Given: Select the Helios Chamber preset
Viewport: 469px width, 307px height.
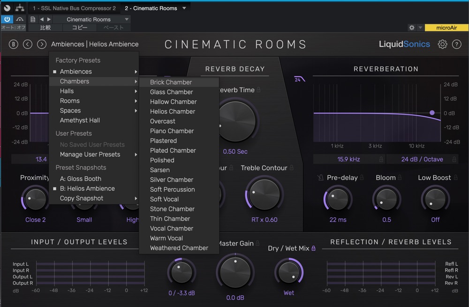Looking at the screenshot, I should tap(173, 112).
